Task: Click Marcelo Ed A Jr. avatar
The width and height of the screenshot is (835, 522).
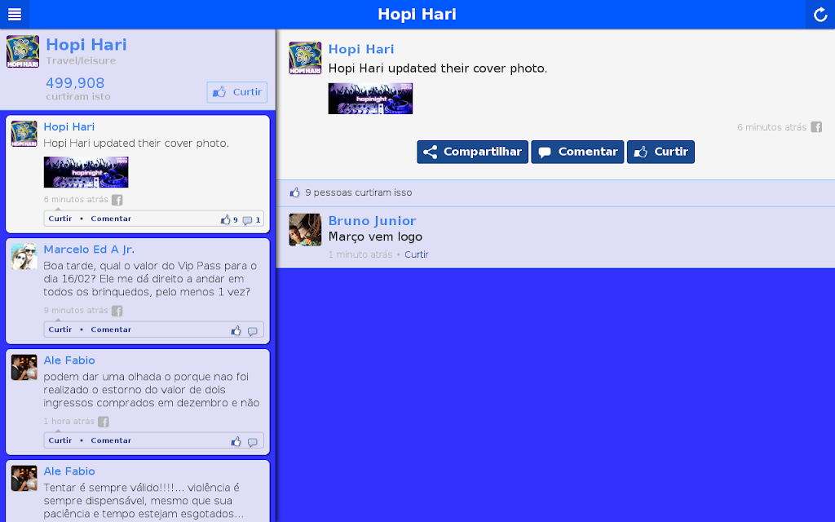Action: pyautogui.click(x=24, y=256)
